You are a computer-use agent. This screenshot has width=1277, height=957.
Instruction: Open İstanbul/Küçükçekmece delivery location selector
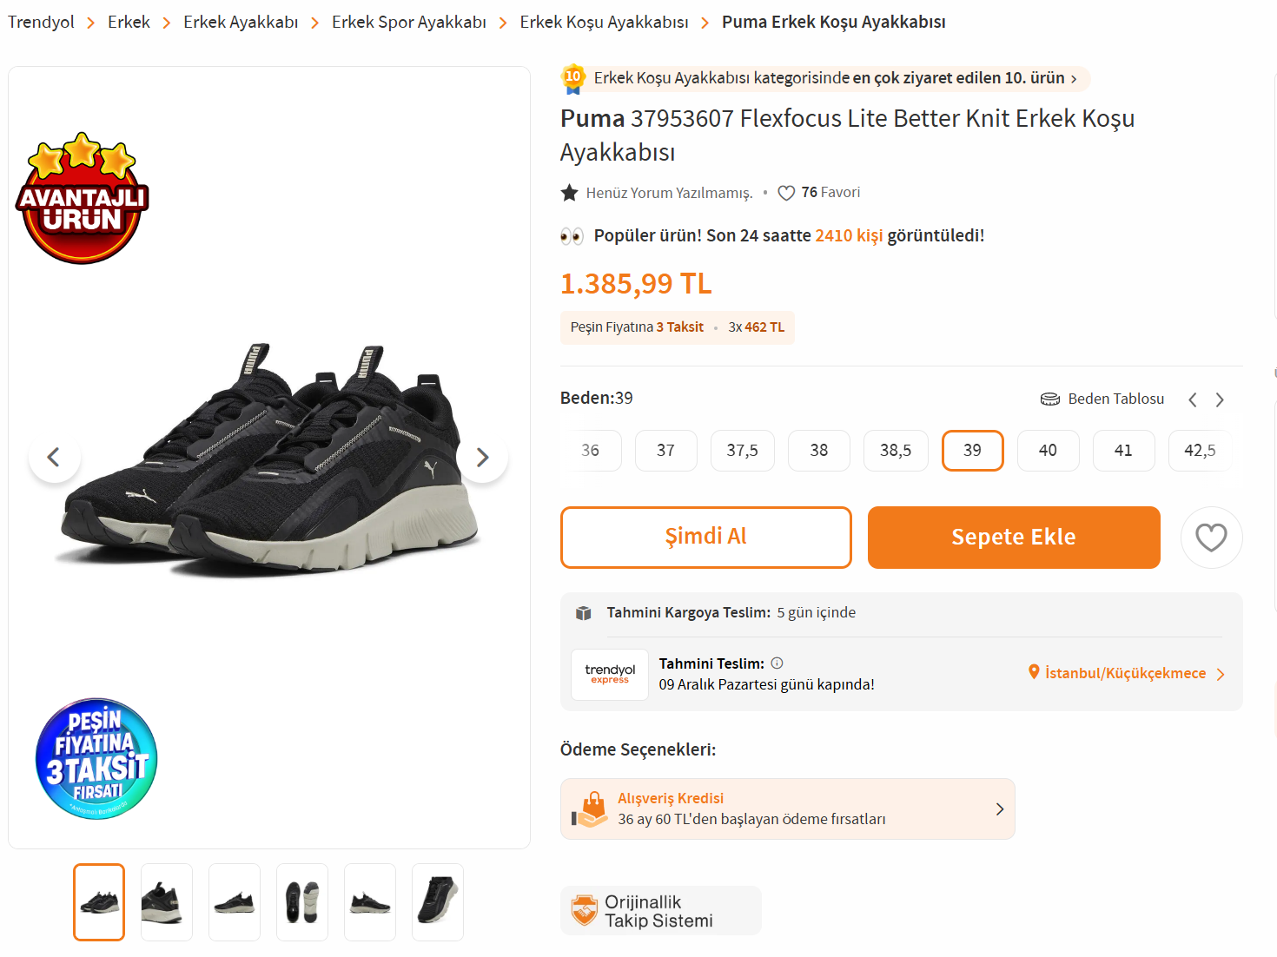[1126, 673]
